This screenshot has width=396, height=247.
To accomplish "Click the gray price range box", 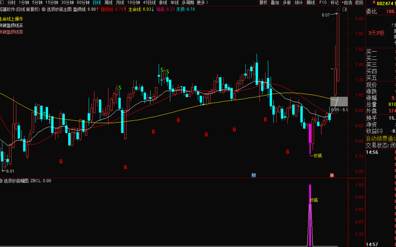I will click(x=339, y=101).
